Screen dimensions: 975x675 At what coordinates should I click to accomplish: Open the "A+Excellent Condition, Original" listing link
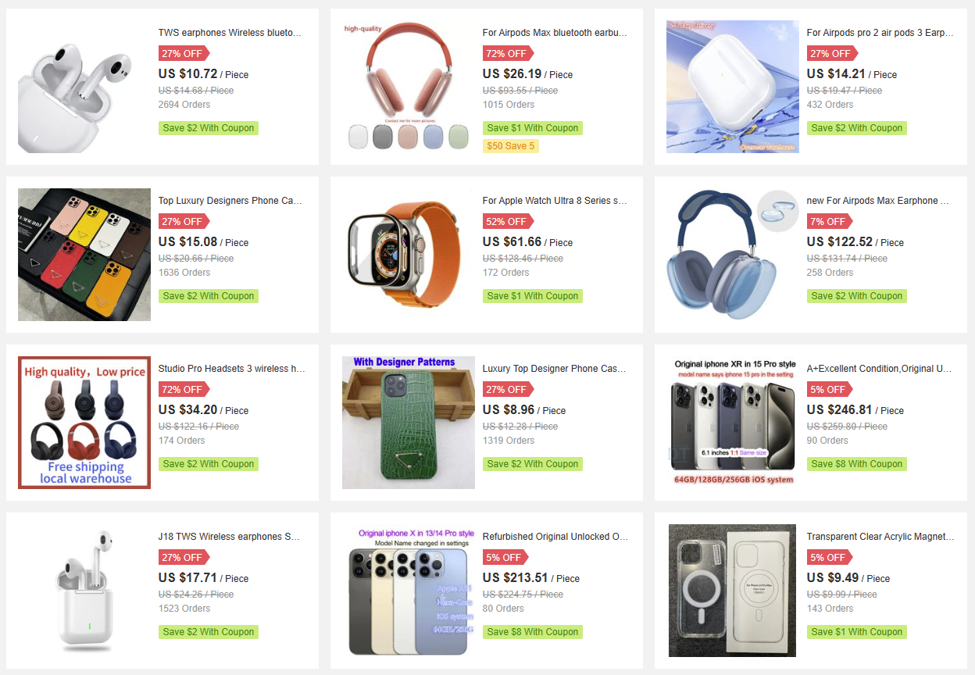pyautogui.click(x=880, y=369)
